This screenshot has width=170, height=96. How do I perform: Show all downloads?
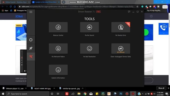tap(161, 88)
